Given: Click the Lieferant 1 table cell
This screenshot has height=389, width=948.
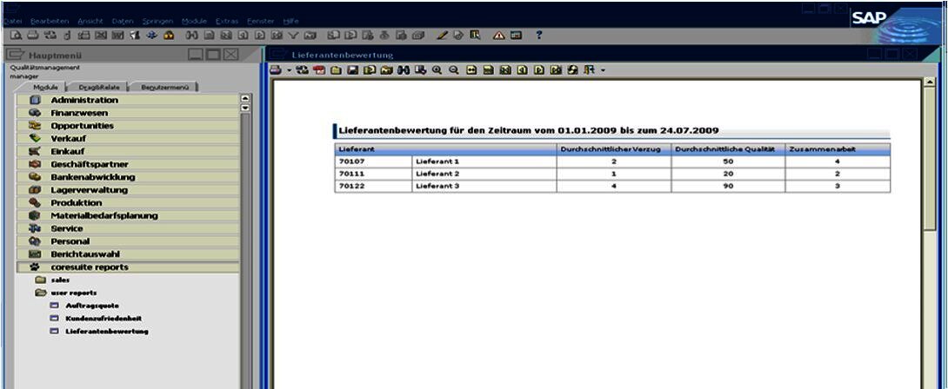Looking at the screenshot, I should 484,162.
